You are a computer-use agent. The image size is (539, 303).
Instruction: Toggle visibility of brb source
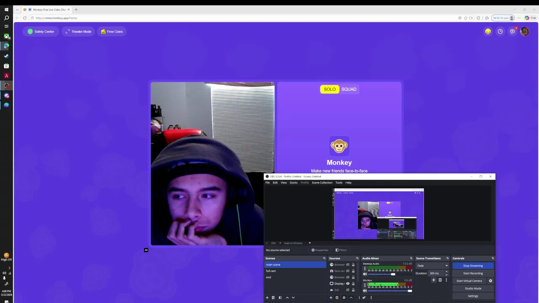coord(348,290)
